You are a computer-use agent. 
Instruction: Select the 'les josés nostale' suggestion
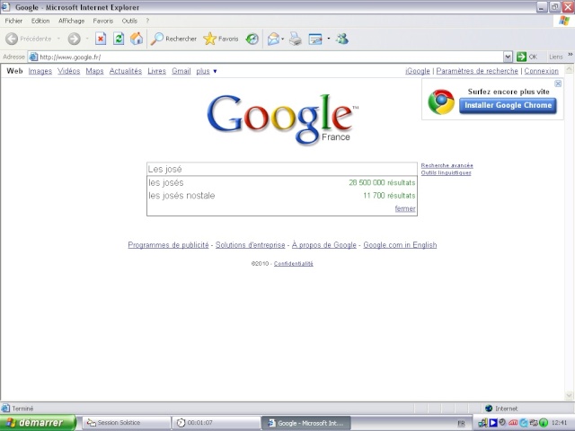tap(281, 196)
